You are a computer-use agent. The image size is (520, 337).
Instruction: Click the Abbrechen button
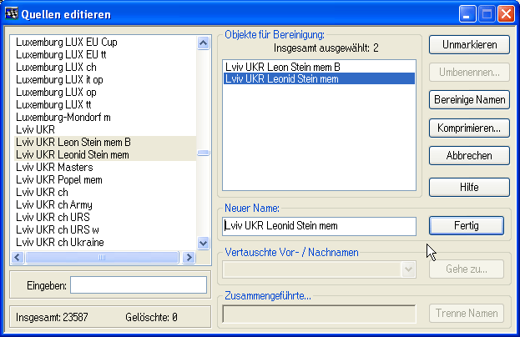469,155
